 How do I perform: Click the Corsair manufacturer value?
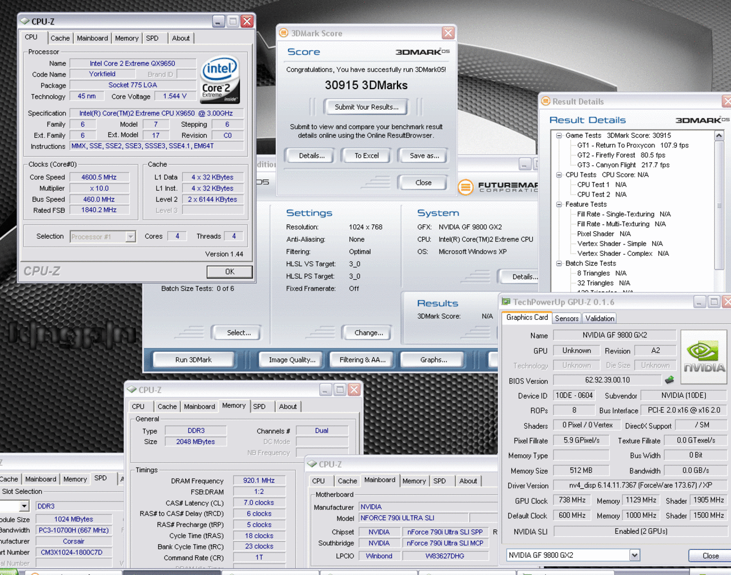coord(74,541)
